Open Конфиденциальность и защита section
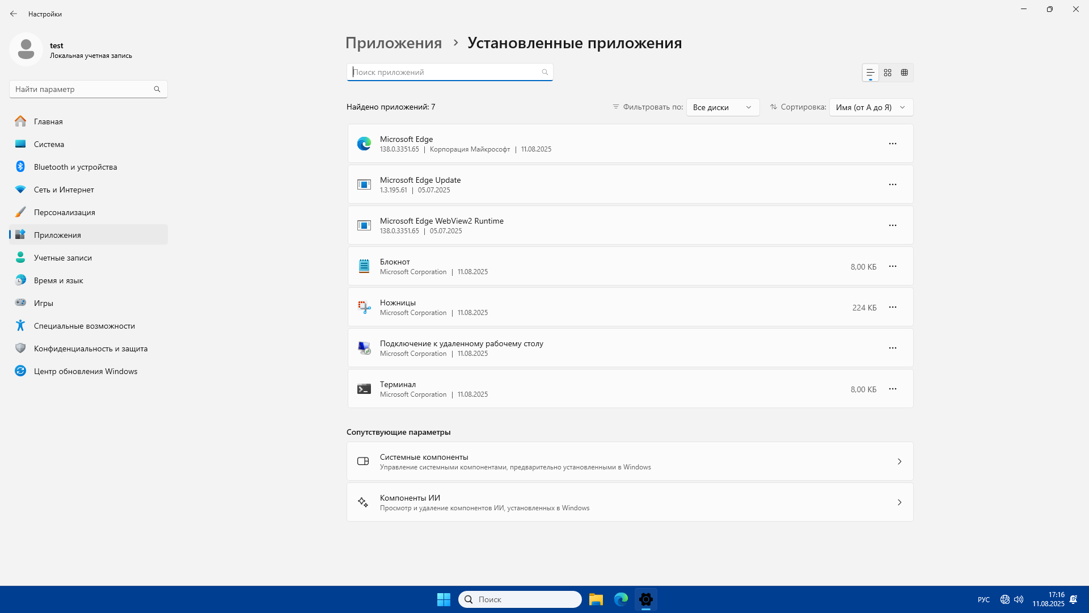The image size is (1089, 613). 88,349
